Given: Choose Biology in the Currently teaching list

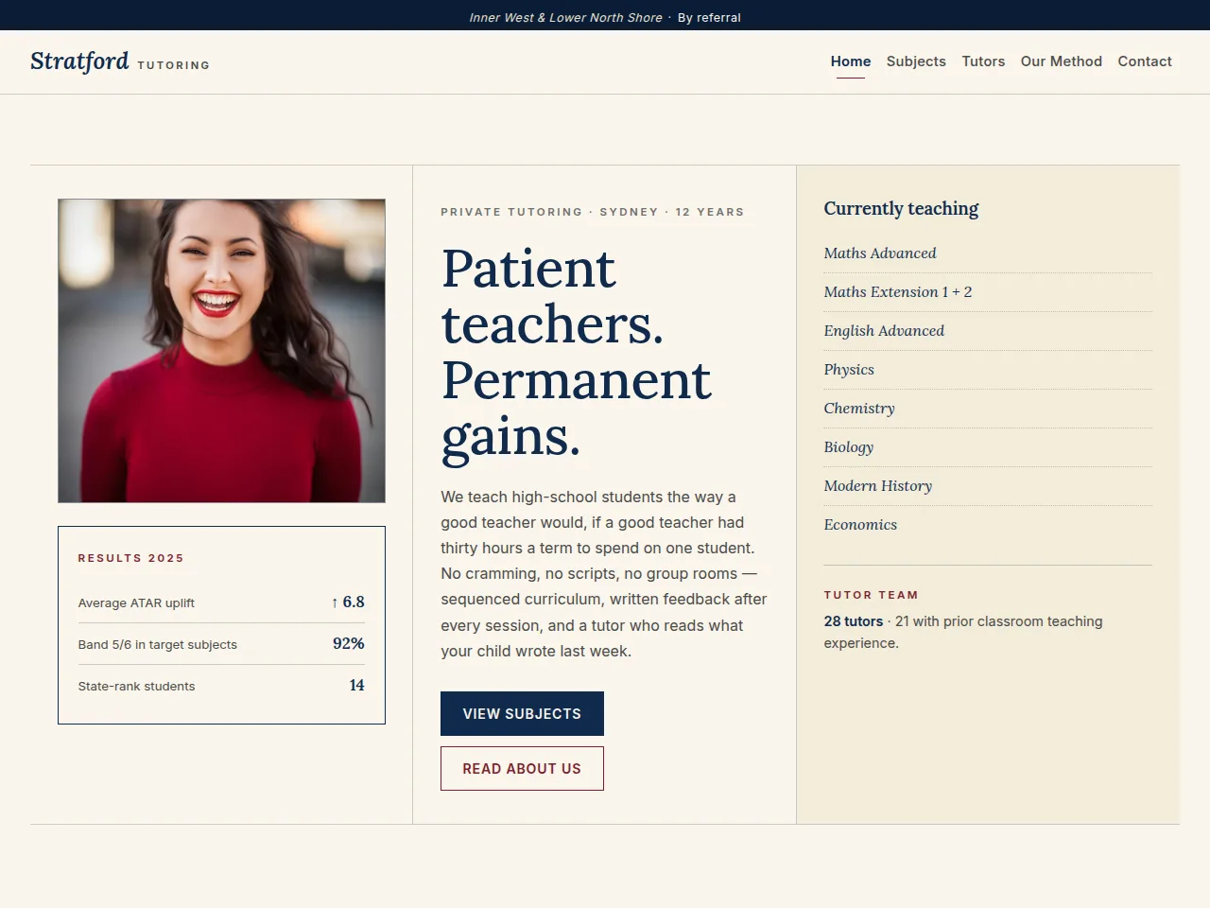Looking at the screenshot, I should 988,447.
